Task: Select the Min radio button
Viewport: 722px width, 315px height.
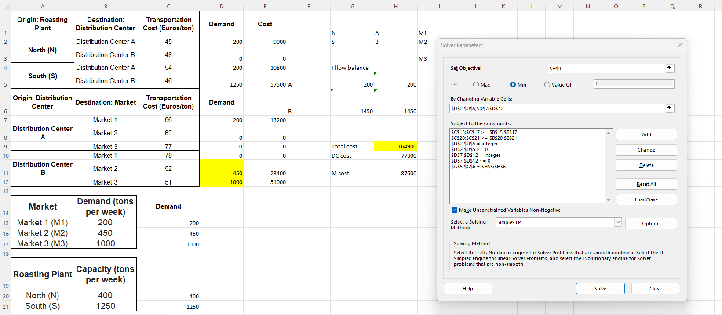Action: coord(513,85)
